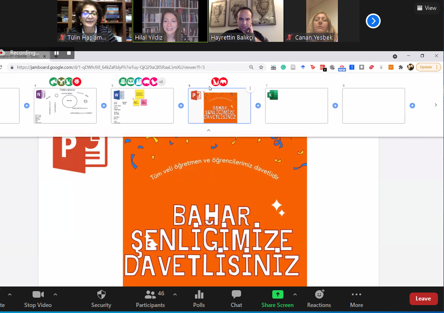Open the Participants list

[150, 299]
